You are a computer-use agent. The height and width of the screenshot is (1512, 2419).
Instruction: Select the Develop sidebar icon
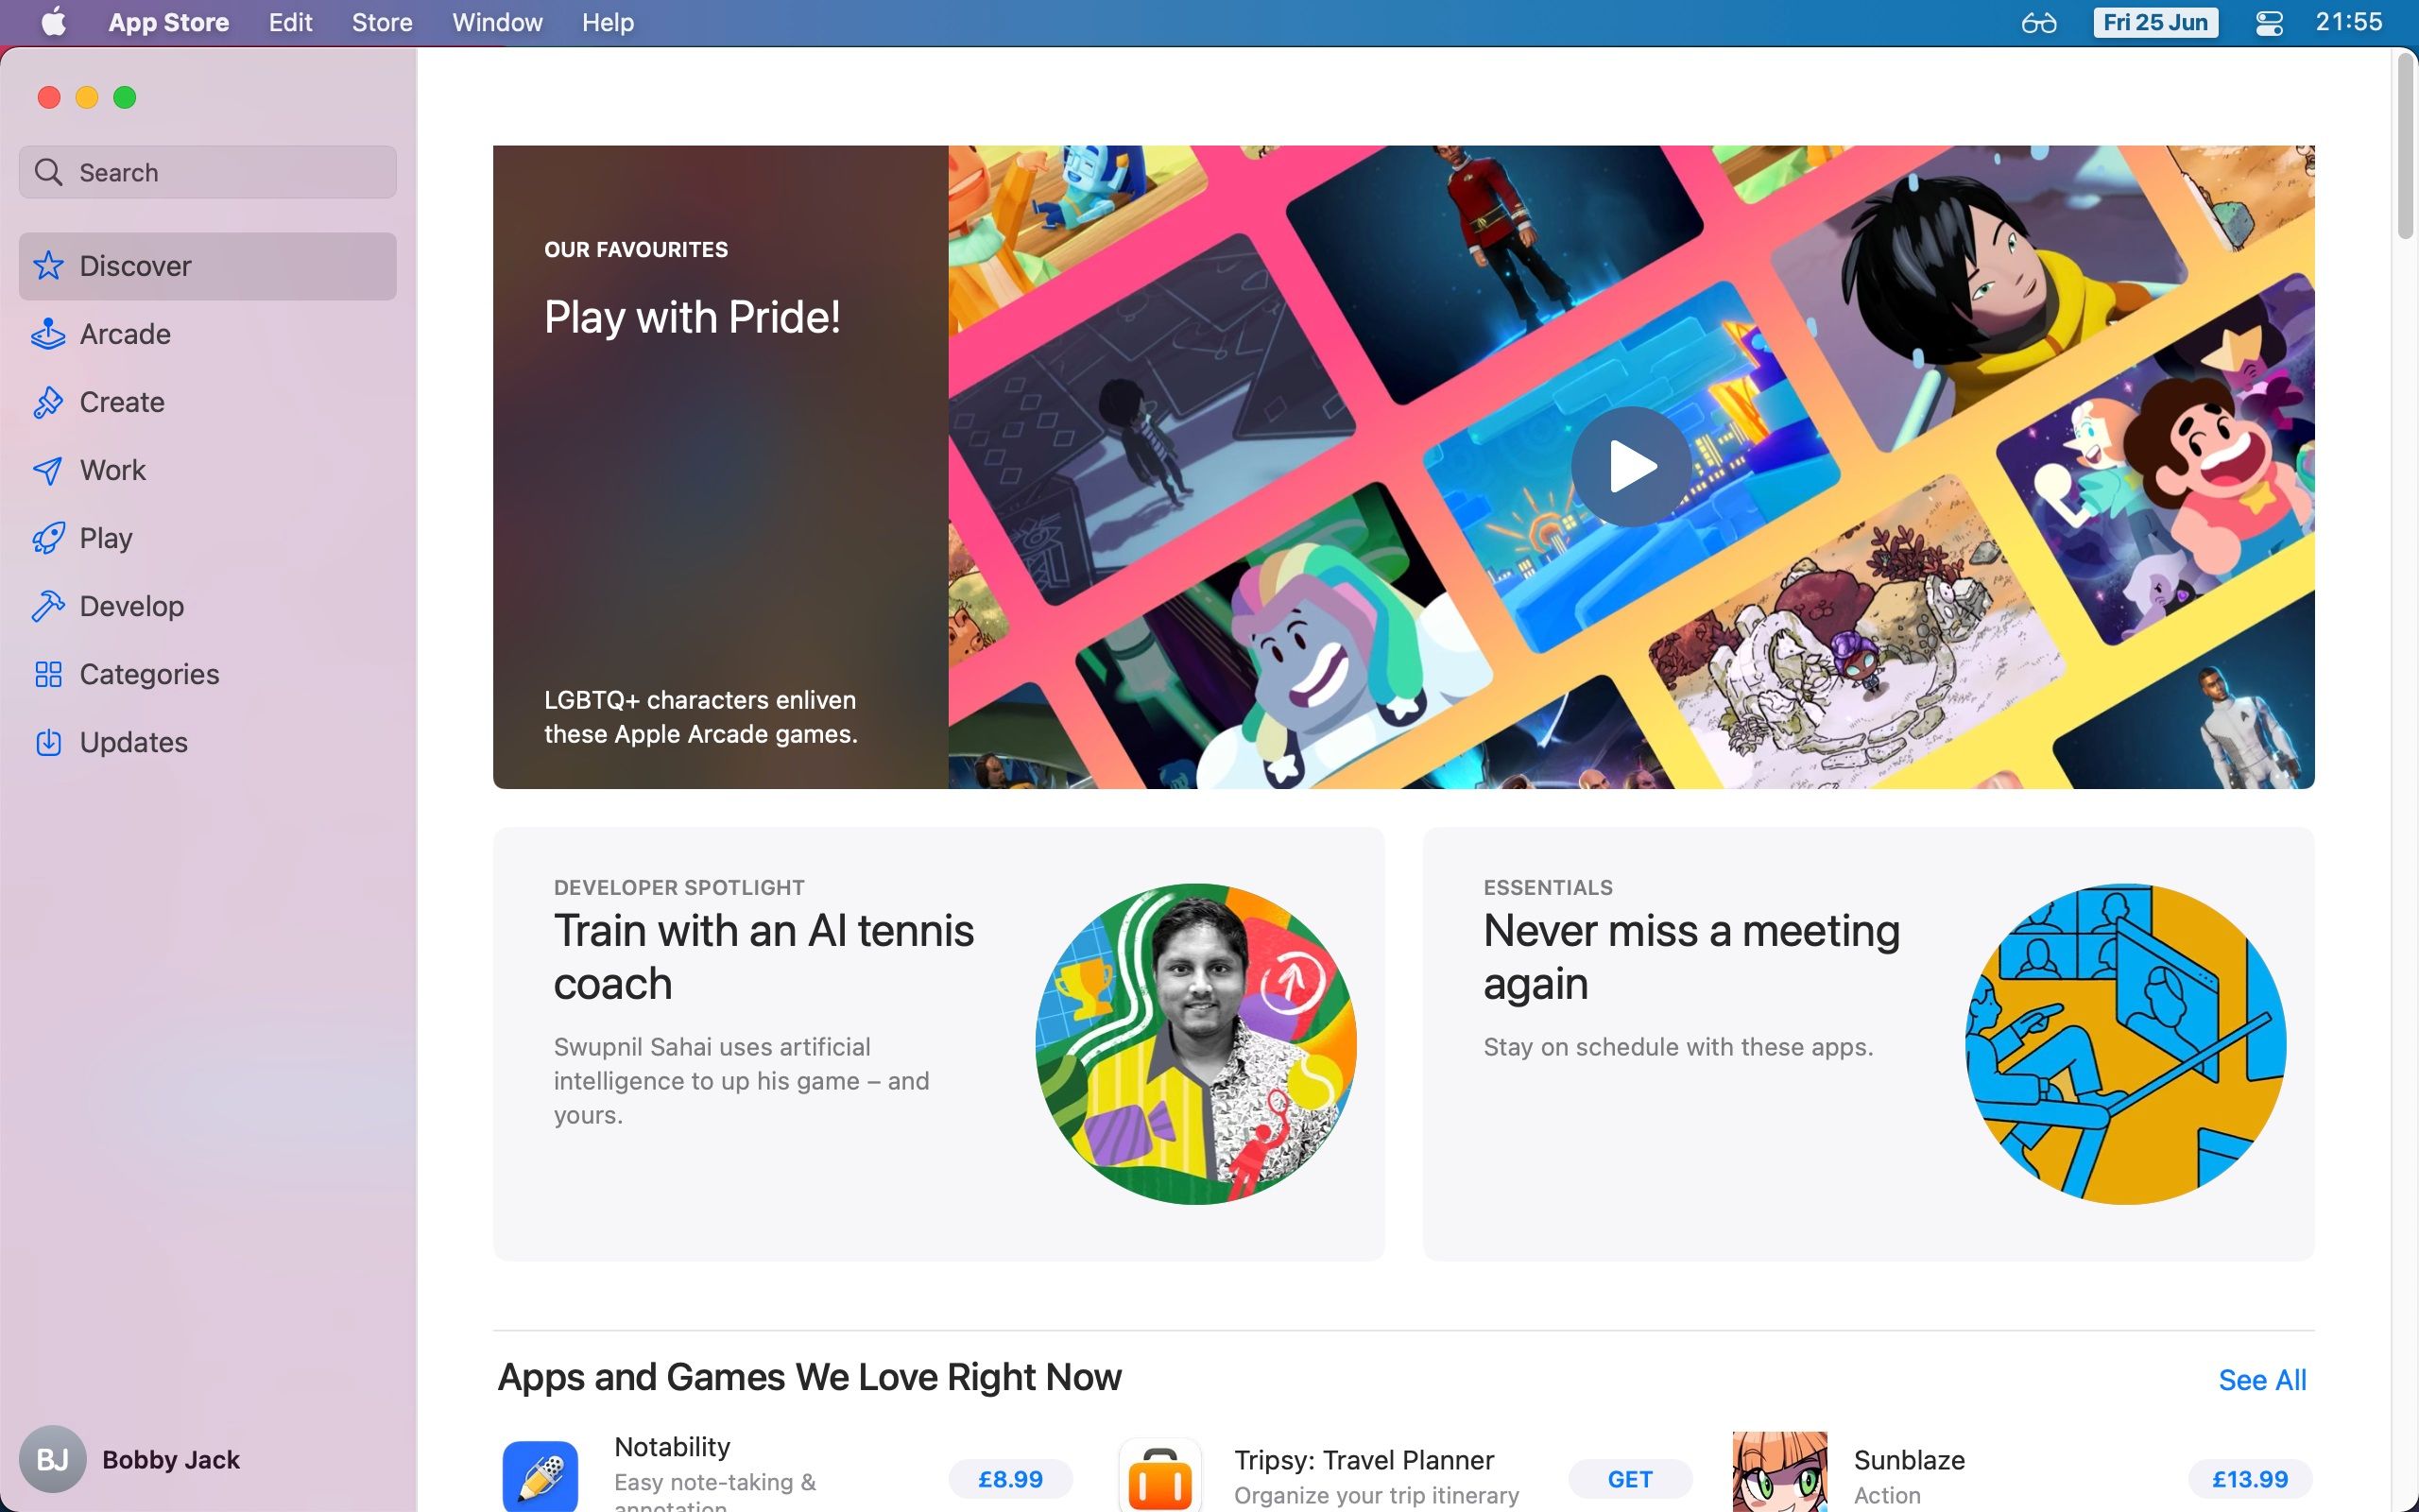[49, 605]
